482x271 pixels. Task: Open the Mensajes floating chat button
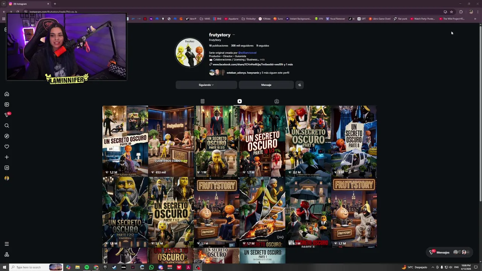[450, 252]
